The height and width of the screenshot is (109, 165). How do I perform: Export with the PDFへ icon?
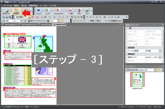pyautogui.click(x=80, y=11)
